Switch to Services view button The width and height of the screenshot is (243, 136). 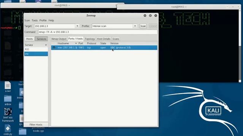(41, 39)
